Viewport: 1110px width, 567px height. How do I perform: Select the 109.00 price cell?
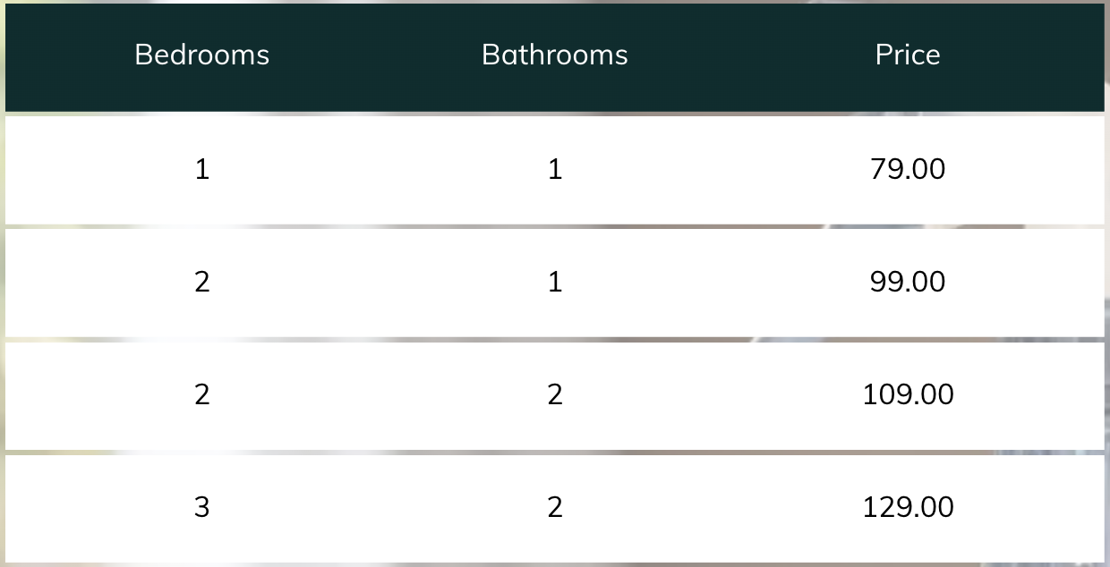908,394
